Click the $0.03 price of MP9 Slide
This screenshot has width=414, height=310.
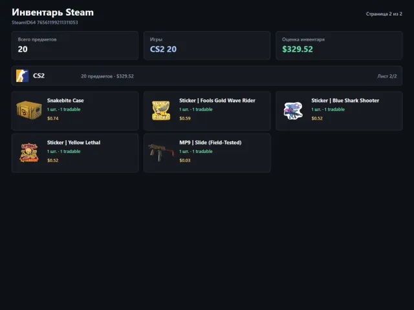click(185, 160)
